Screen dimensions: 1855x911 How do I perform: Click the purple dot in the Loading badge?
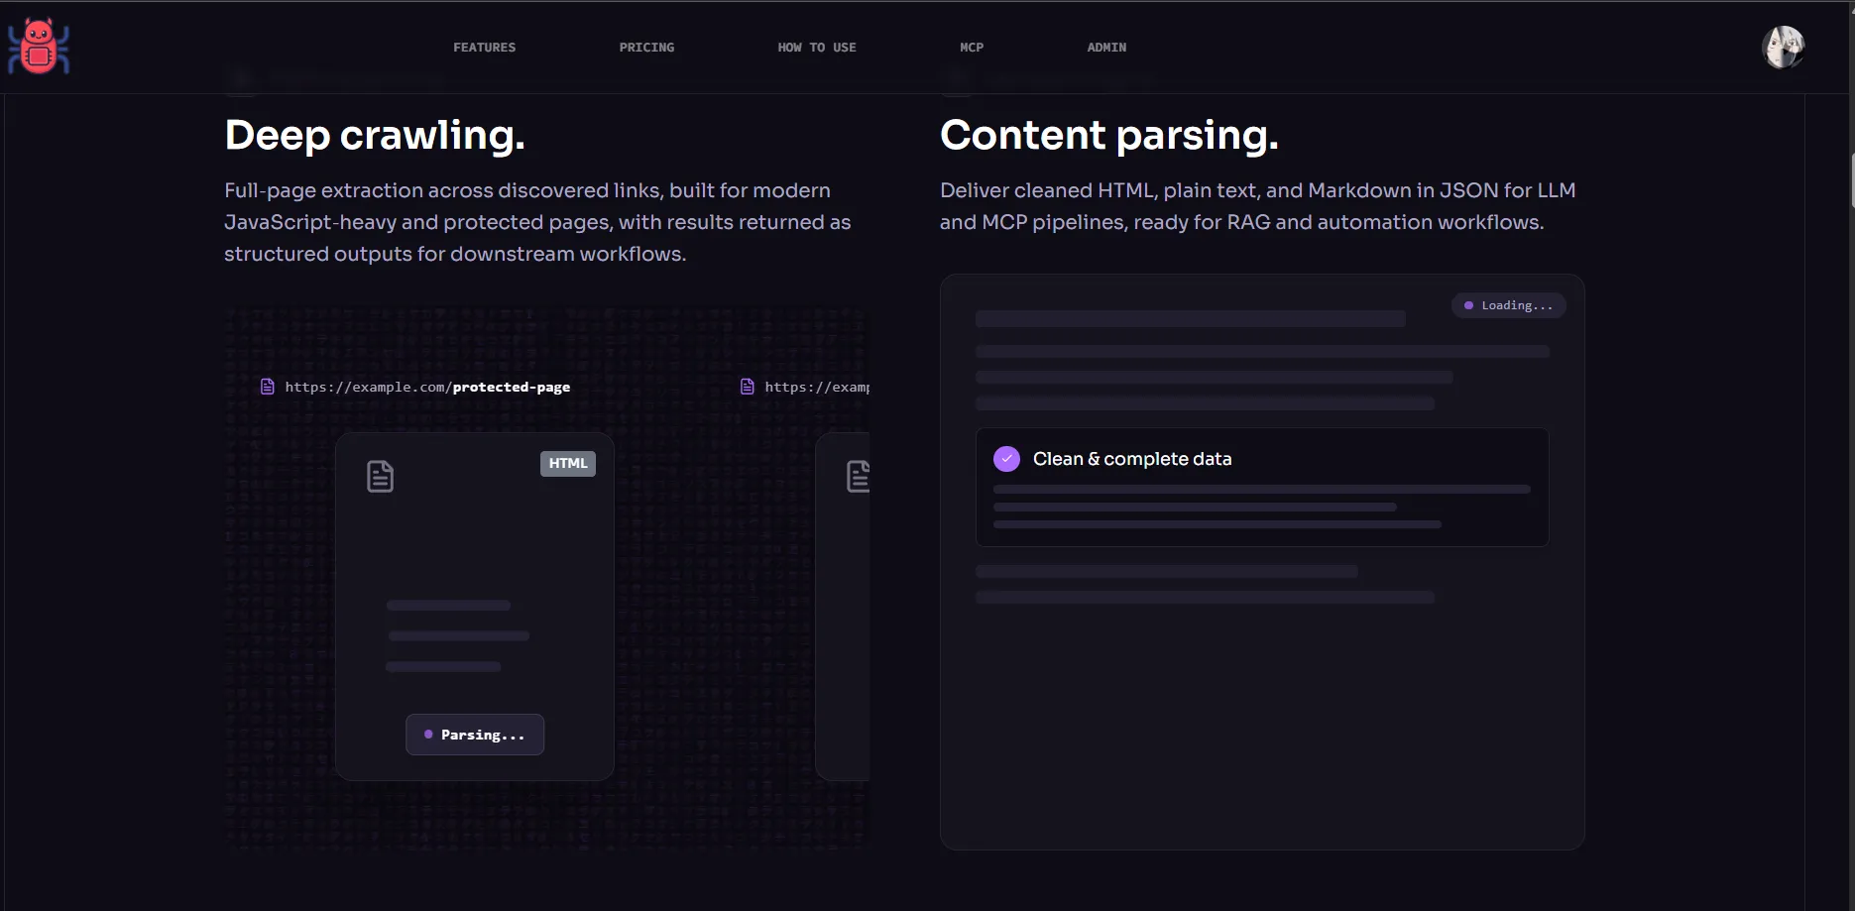[1468, 305]
